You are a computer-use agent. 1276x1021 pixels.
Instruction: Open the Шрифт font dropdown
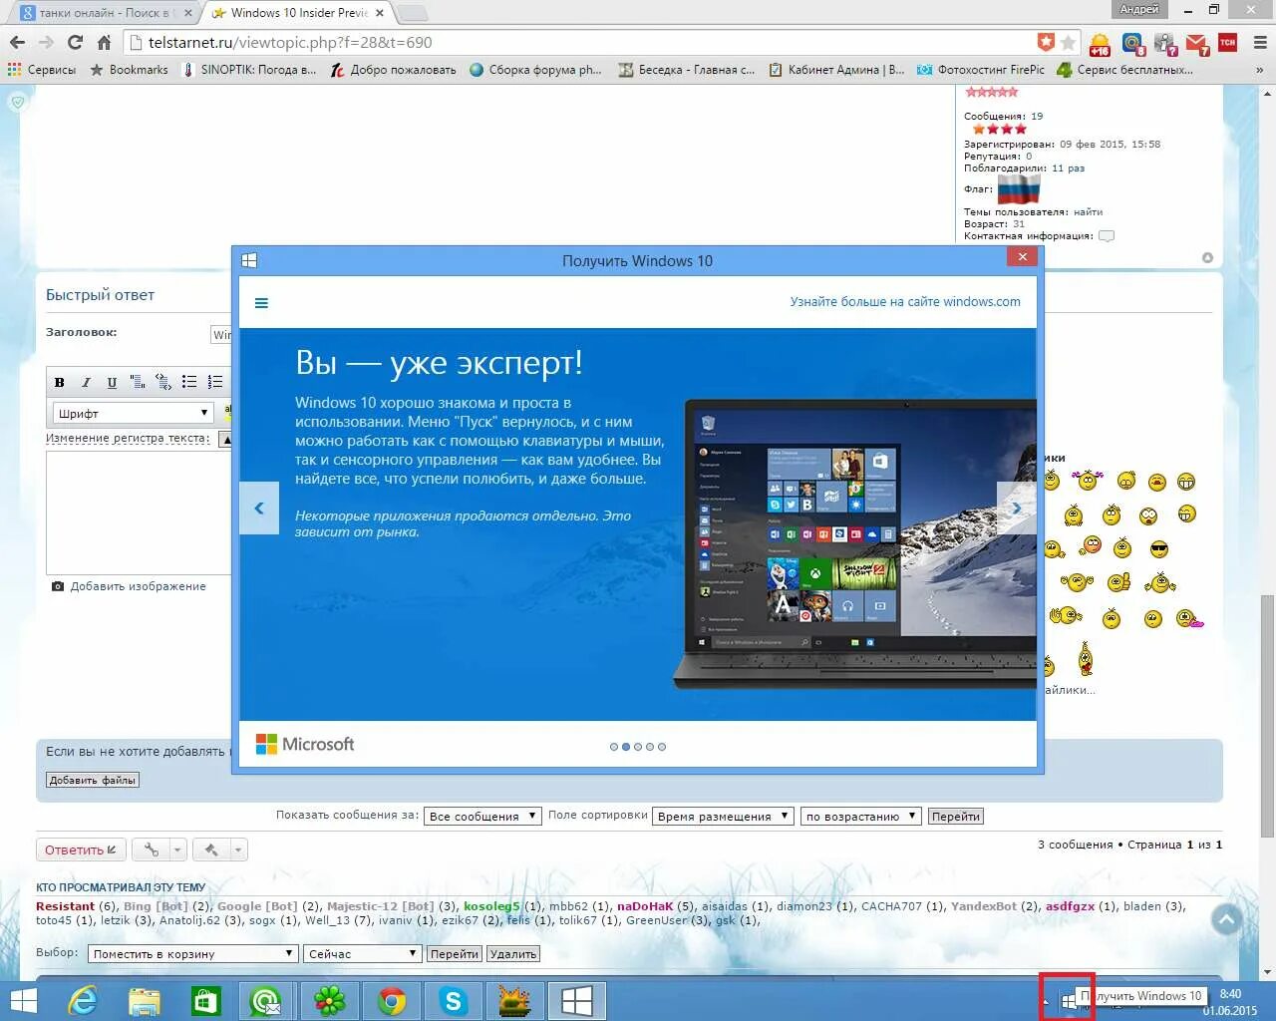coord(134,413)
